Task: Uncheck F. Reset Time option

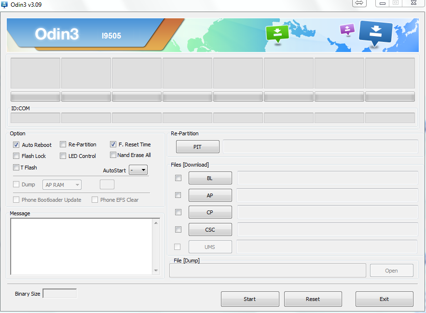Action: tap(113, 144)
